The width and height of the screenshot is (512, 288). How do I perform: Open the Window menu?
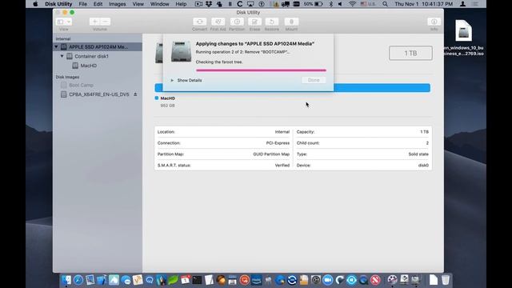pyautogui.click(x=160, y=4)
